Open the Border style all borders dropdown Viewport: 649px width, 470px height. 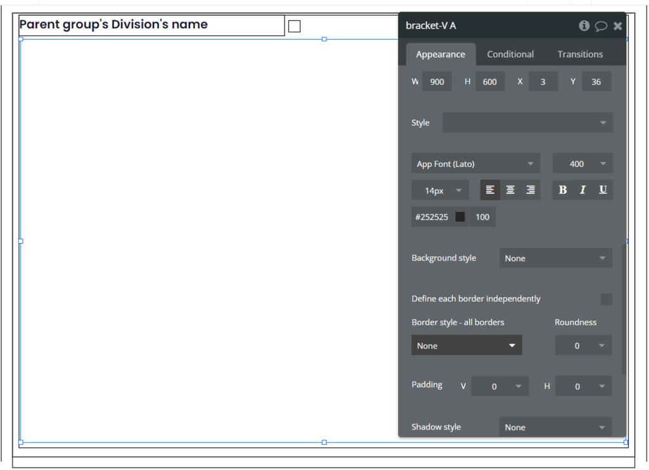[x=466, y=345]
